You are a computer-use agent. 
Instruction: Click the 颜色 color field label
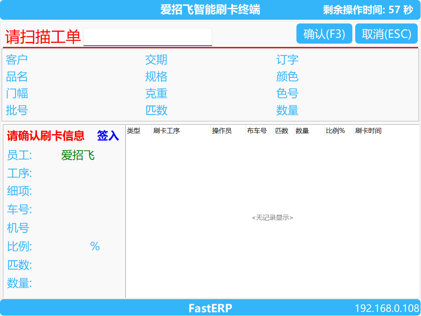click(288, 77)
